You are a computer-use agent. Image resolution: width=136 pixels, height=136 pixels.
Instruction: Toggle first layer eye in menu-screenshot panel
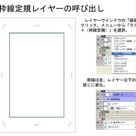(98, 40)
